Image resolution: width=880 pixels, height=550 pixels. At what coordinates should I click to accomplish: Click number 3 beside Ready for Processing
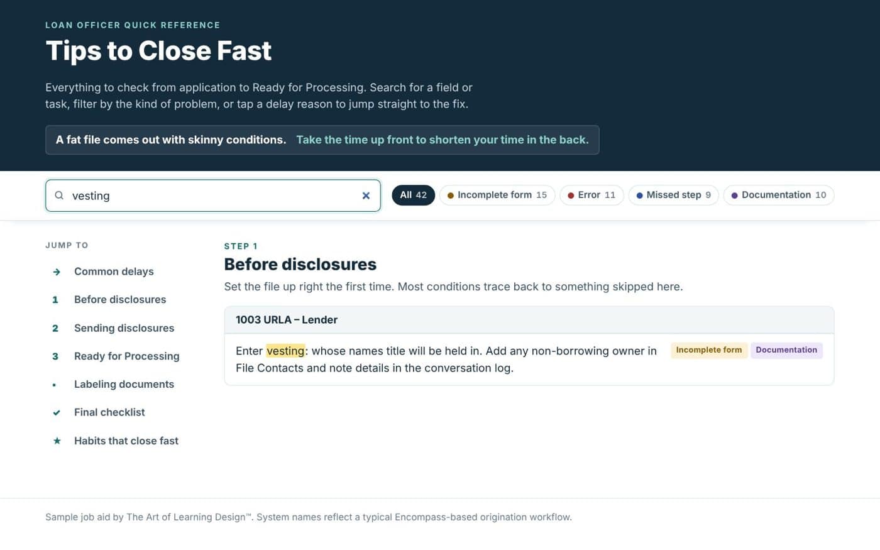(55, 356)
